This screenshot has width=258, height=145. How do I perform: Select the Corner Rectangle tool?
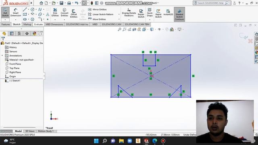pos(25,14)
